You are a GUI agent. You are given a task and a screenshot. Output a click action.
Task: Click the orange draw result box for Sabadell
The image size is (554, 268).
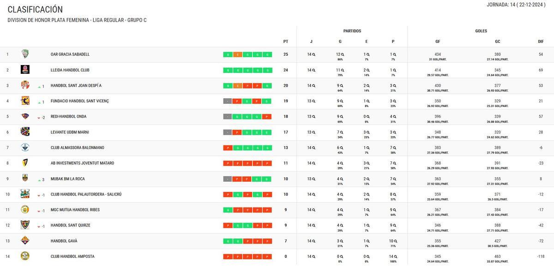(237, 54)
